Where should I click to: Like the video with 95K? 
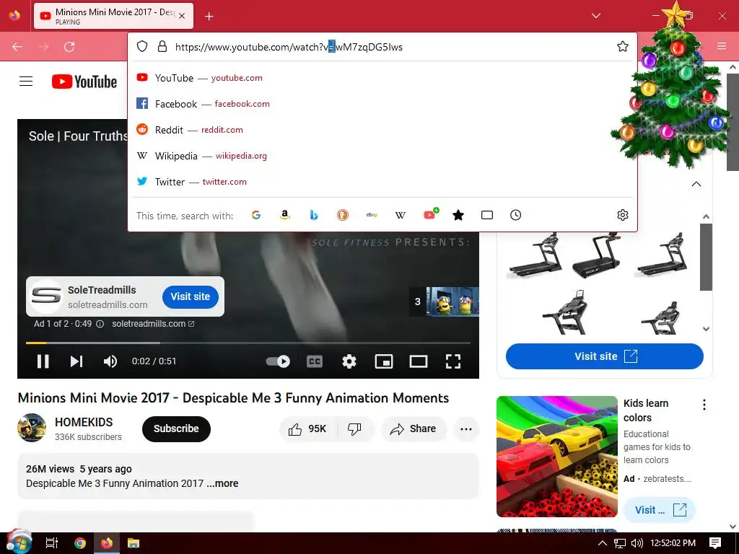(x=308, y=428)
